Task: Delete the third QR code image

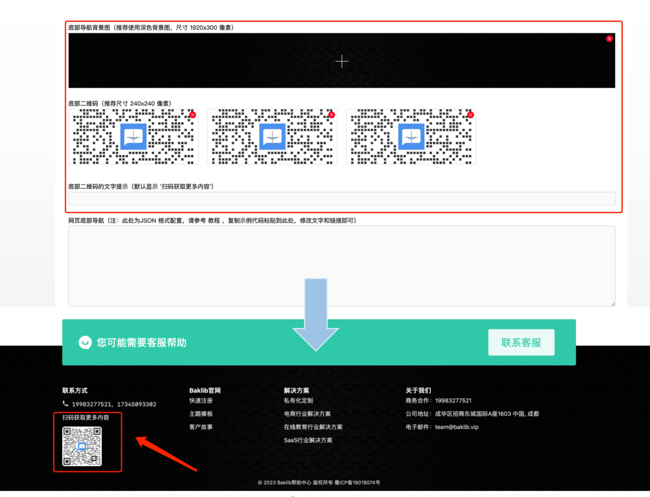Action: coord(470,115)
